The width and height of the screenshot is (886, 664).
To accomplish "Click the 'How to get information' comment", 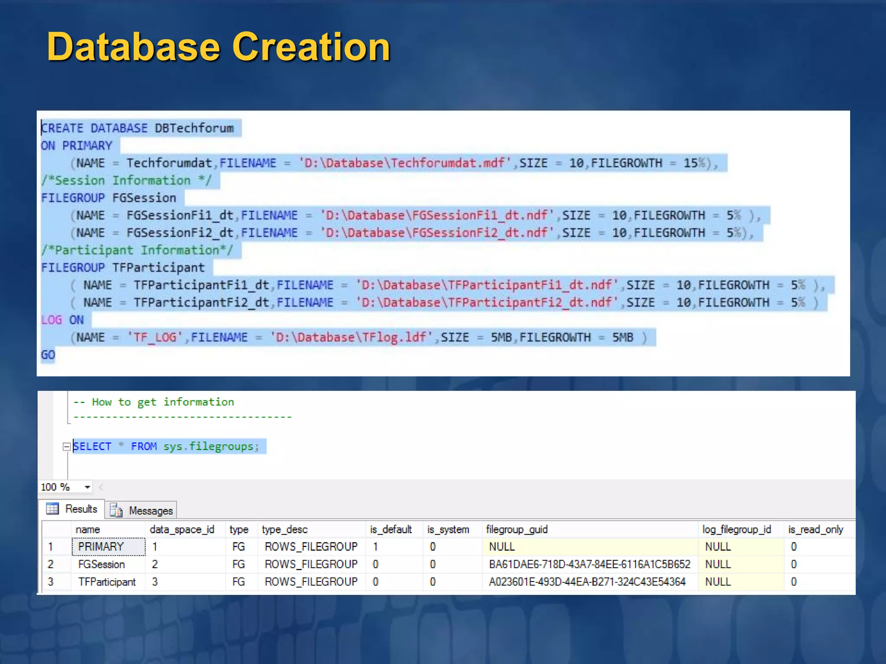I will pos(154,402).
